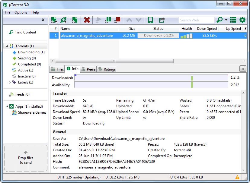Pause the torrent with the pause icon
The image size is (250, 183).
pos(108,20)
